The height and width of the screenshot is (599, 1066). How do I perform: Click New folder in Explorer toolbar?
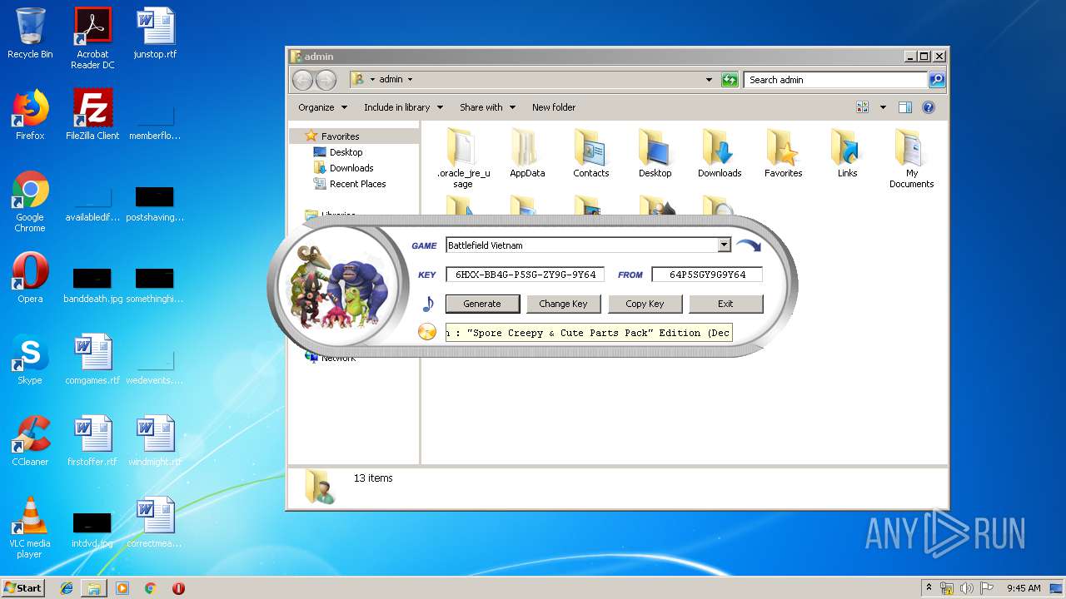[x=554, y=107]
